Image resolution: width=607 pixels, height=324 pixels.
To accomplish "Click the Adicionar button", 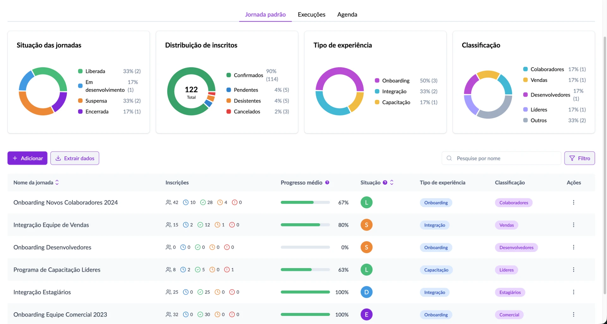I will coord(28,158).
